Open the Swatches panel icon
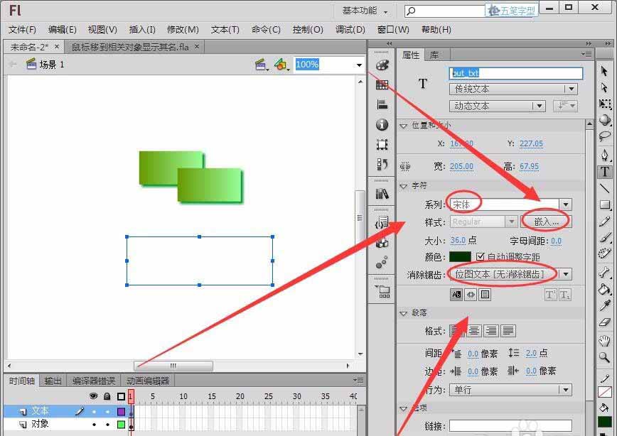Viewport: 617px width, 436px height. 382,85
